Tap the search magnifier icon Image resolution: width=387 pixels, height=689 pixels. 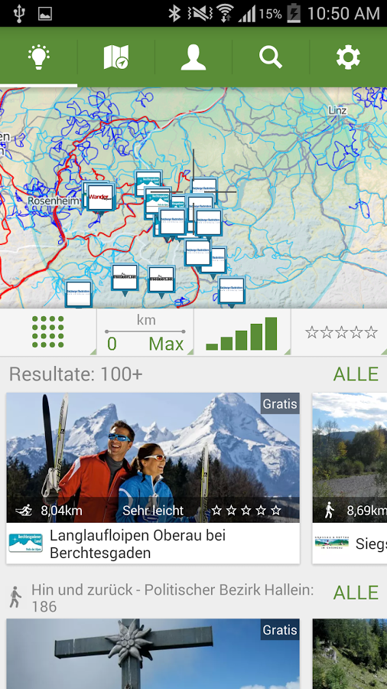tap(271, 57)
